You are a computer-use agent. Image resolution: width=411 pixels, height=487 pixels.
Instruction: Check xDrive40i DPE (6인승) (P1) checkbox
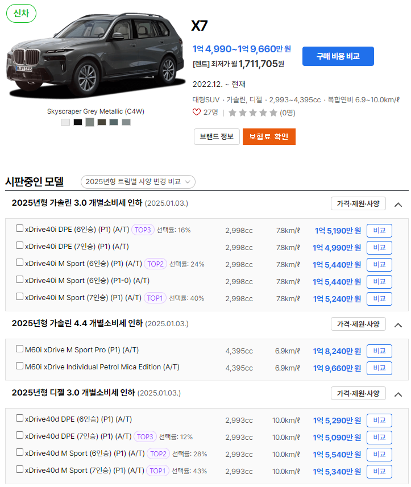(x=19, y=228)
